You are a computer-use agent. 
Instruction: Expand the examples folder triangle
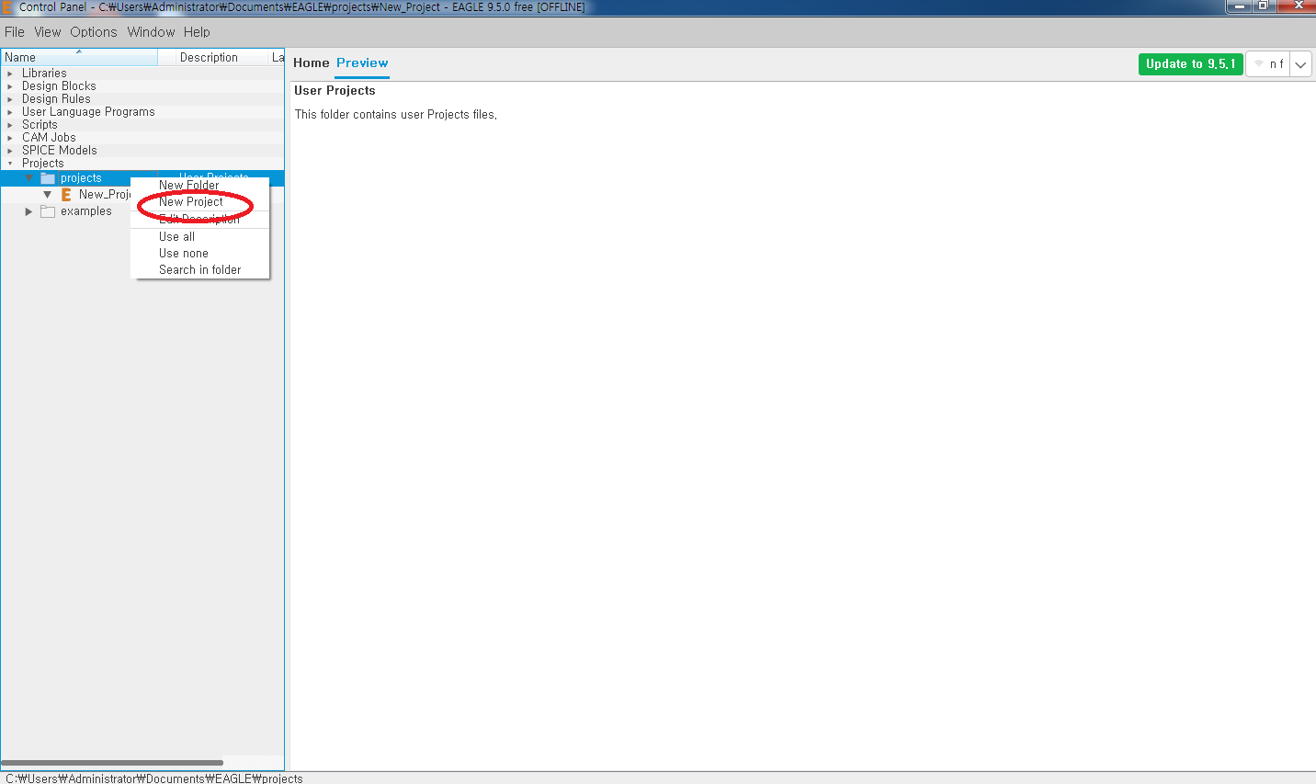click(28, 211)
